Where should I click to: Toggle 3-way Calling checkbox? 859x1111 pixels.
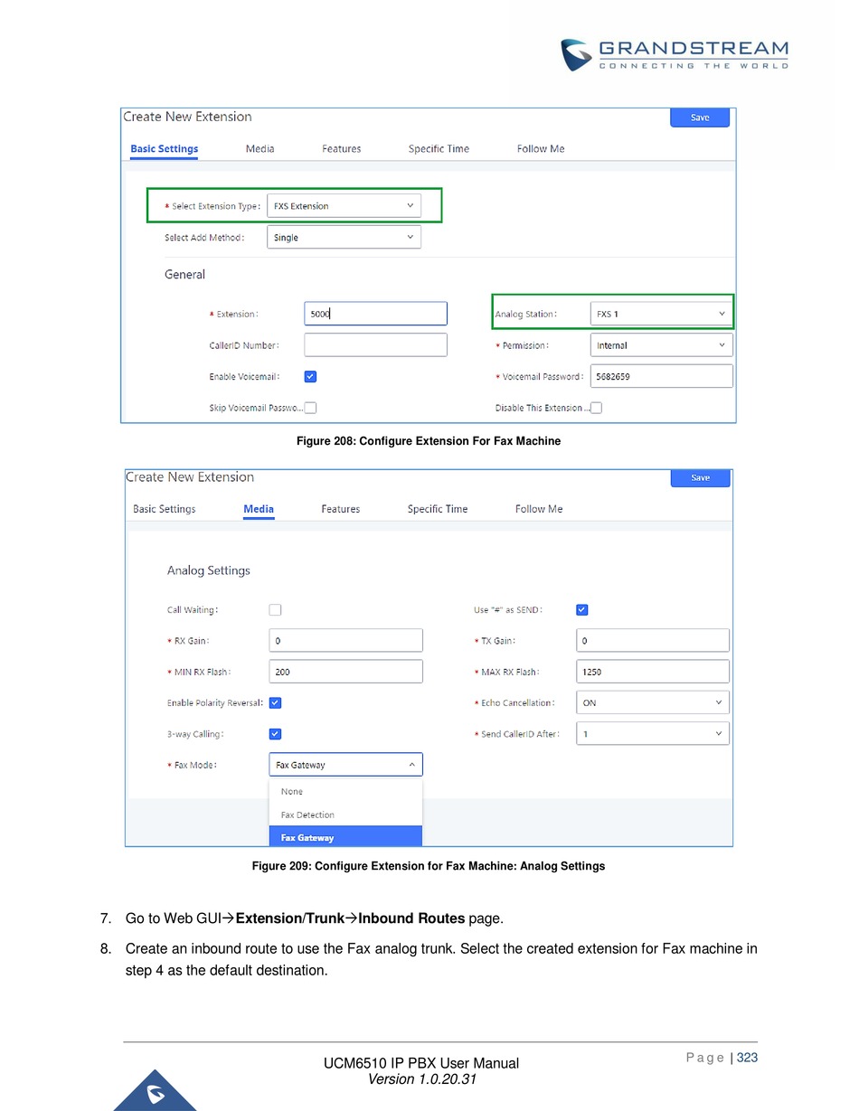pyautogui.click(x=276, y=734)
